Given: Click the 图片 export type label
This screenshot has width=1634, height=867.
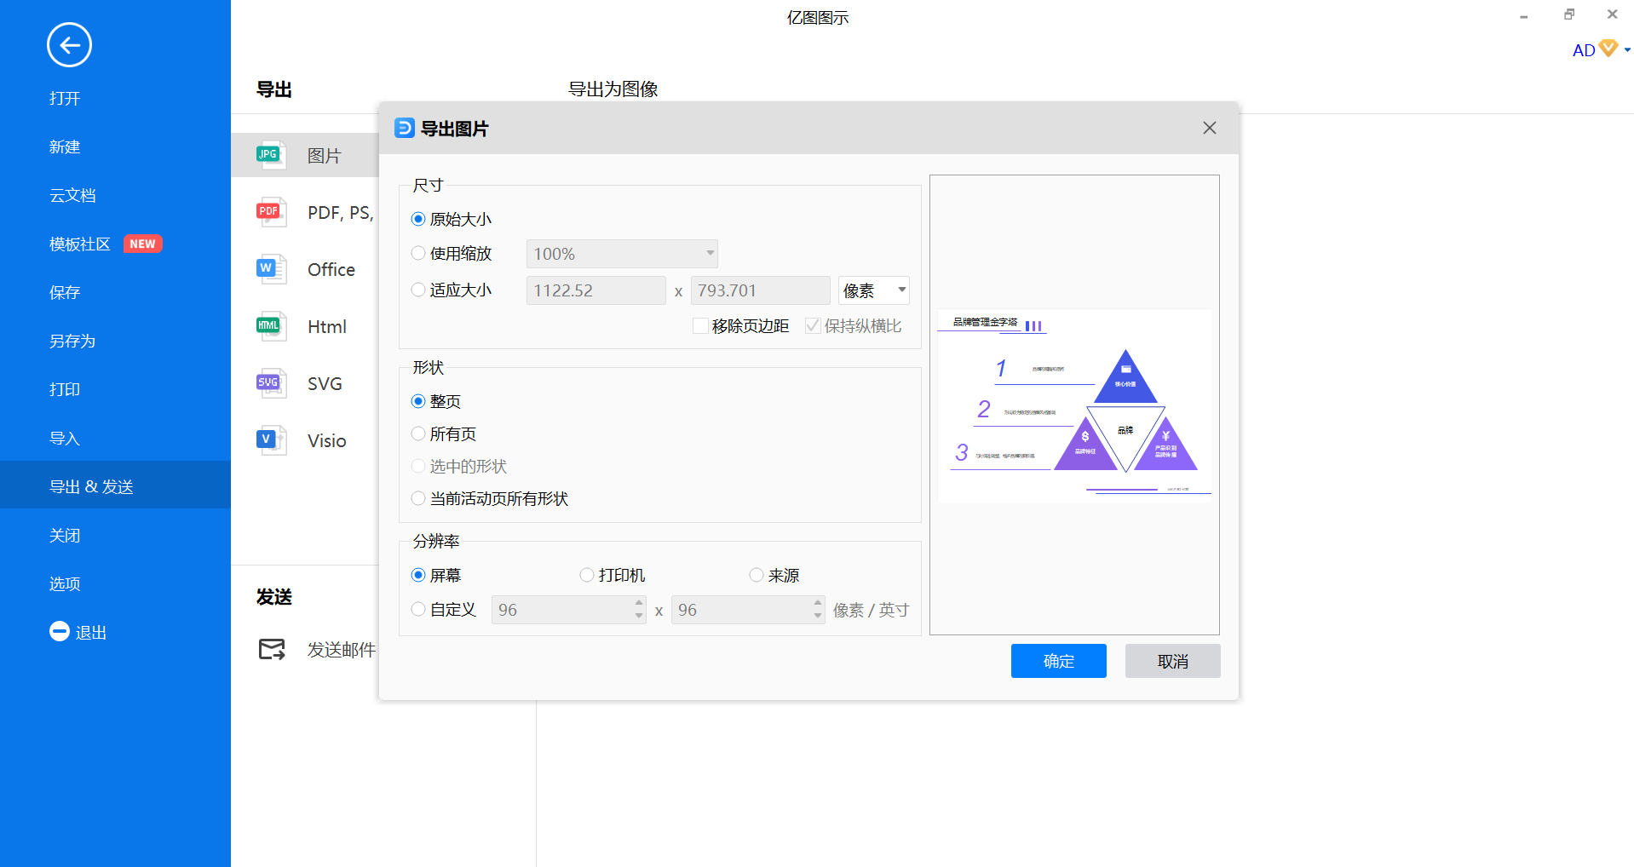Looking at the screenshot, I should click(324, 156).
